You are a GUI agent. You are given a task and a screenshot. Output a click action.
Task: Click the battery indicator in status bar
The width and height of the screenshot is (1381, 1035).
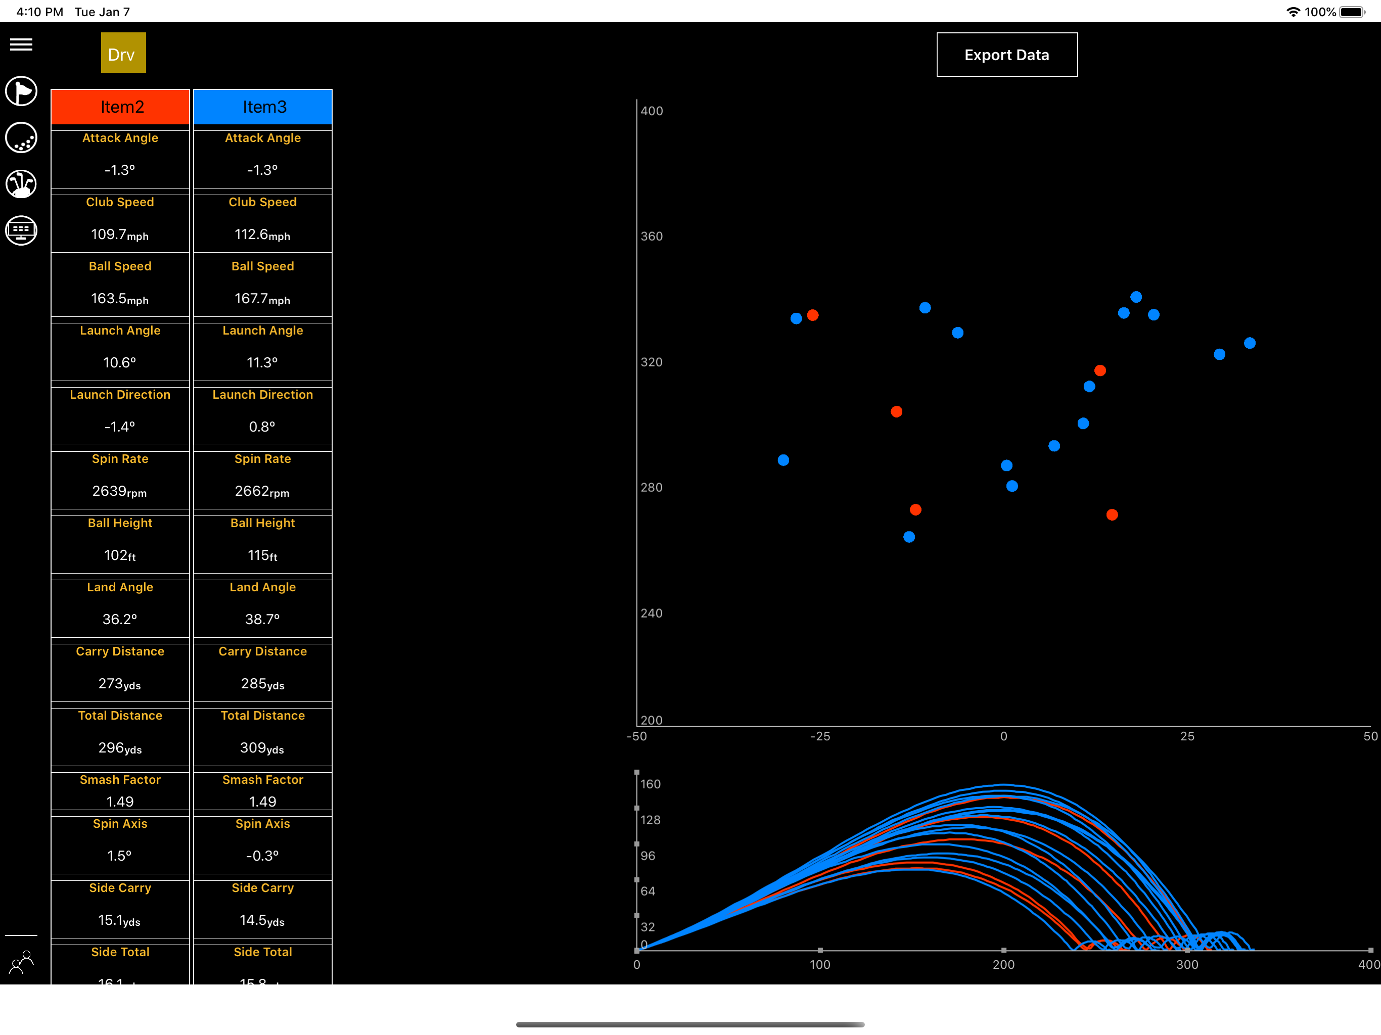point(1352,12)
